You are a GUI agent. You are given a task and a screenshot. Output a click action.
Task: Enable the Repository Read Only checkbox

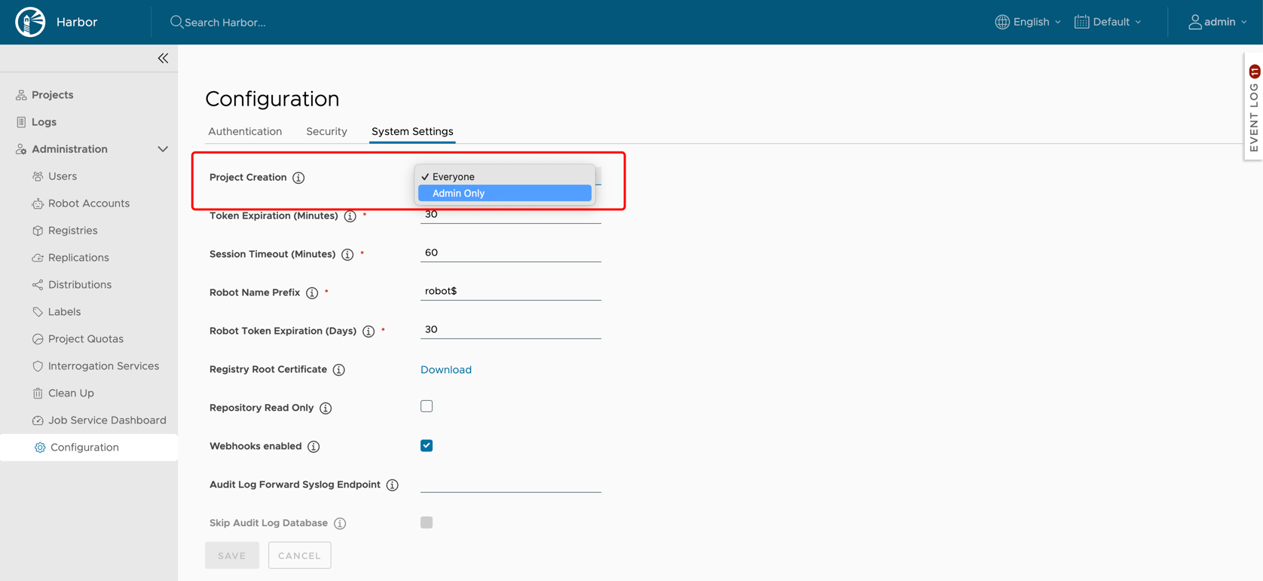(x=427, y=407)
